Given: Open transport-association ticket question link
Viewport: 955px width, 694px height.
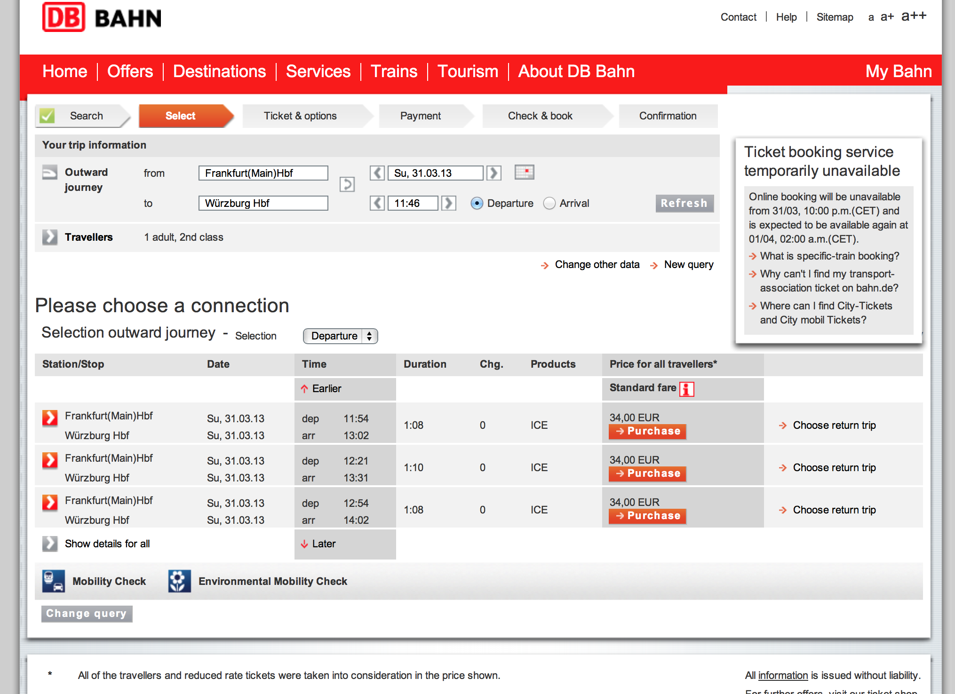Looking at the screenshot, I should click(x=829, y=281).
